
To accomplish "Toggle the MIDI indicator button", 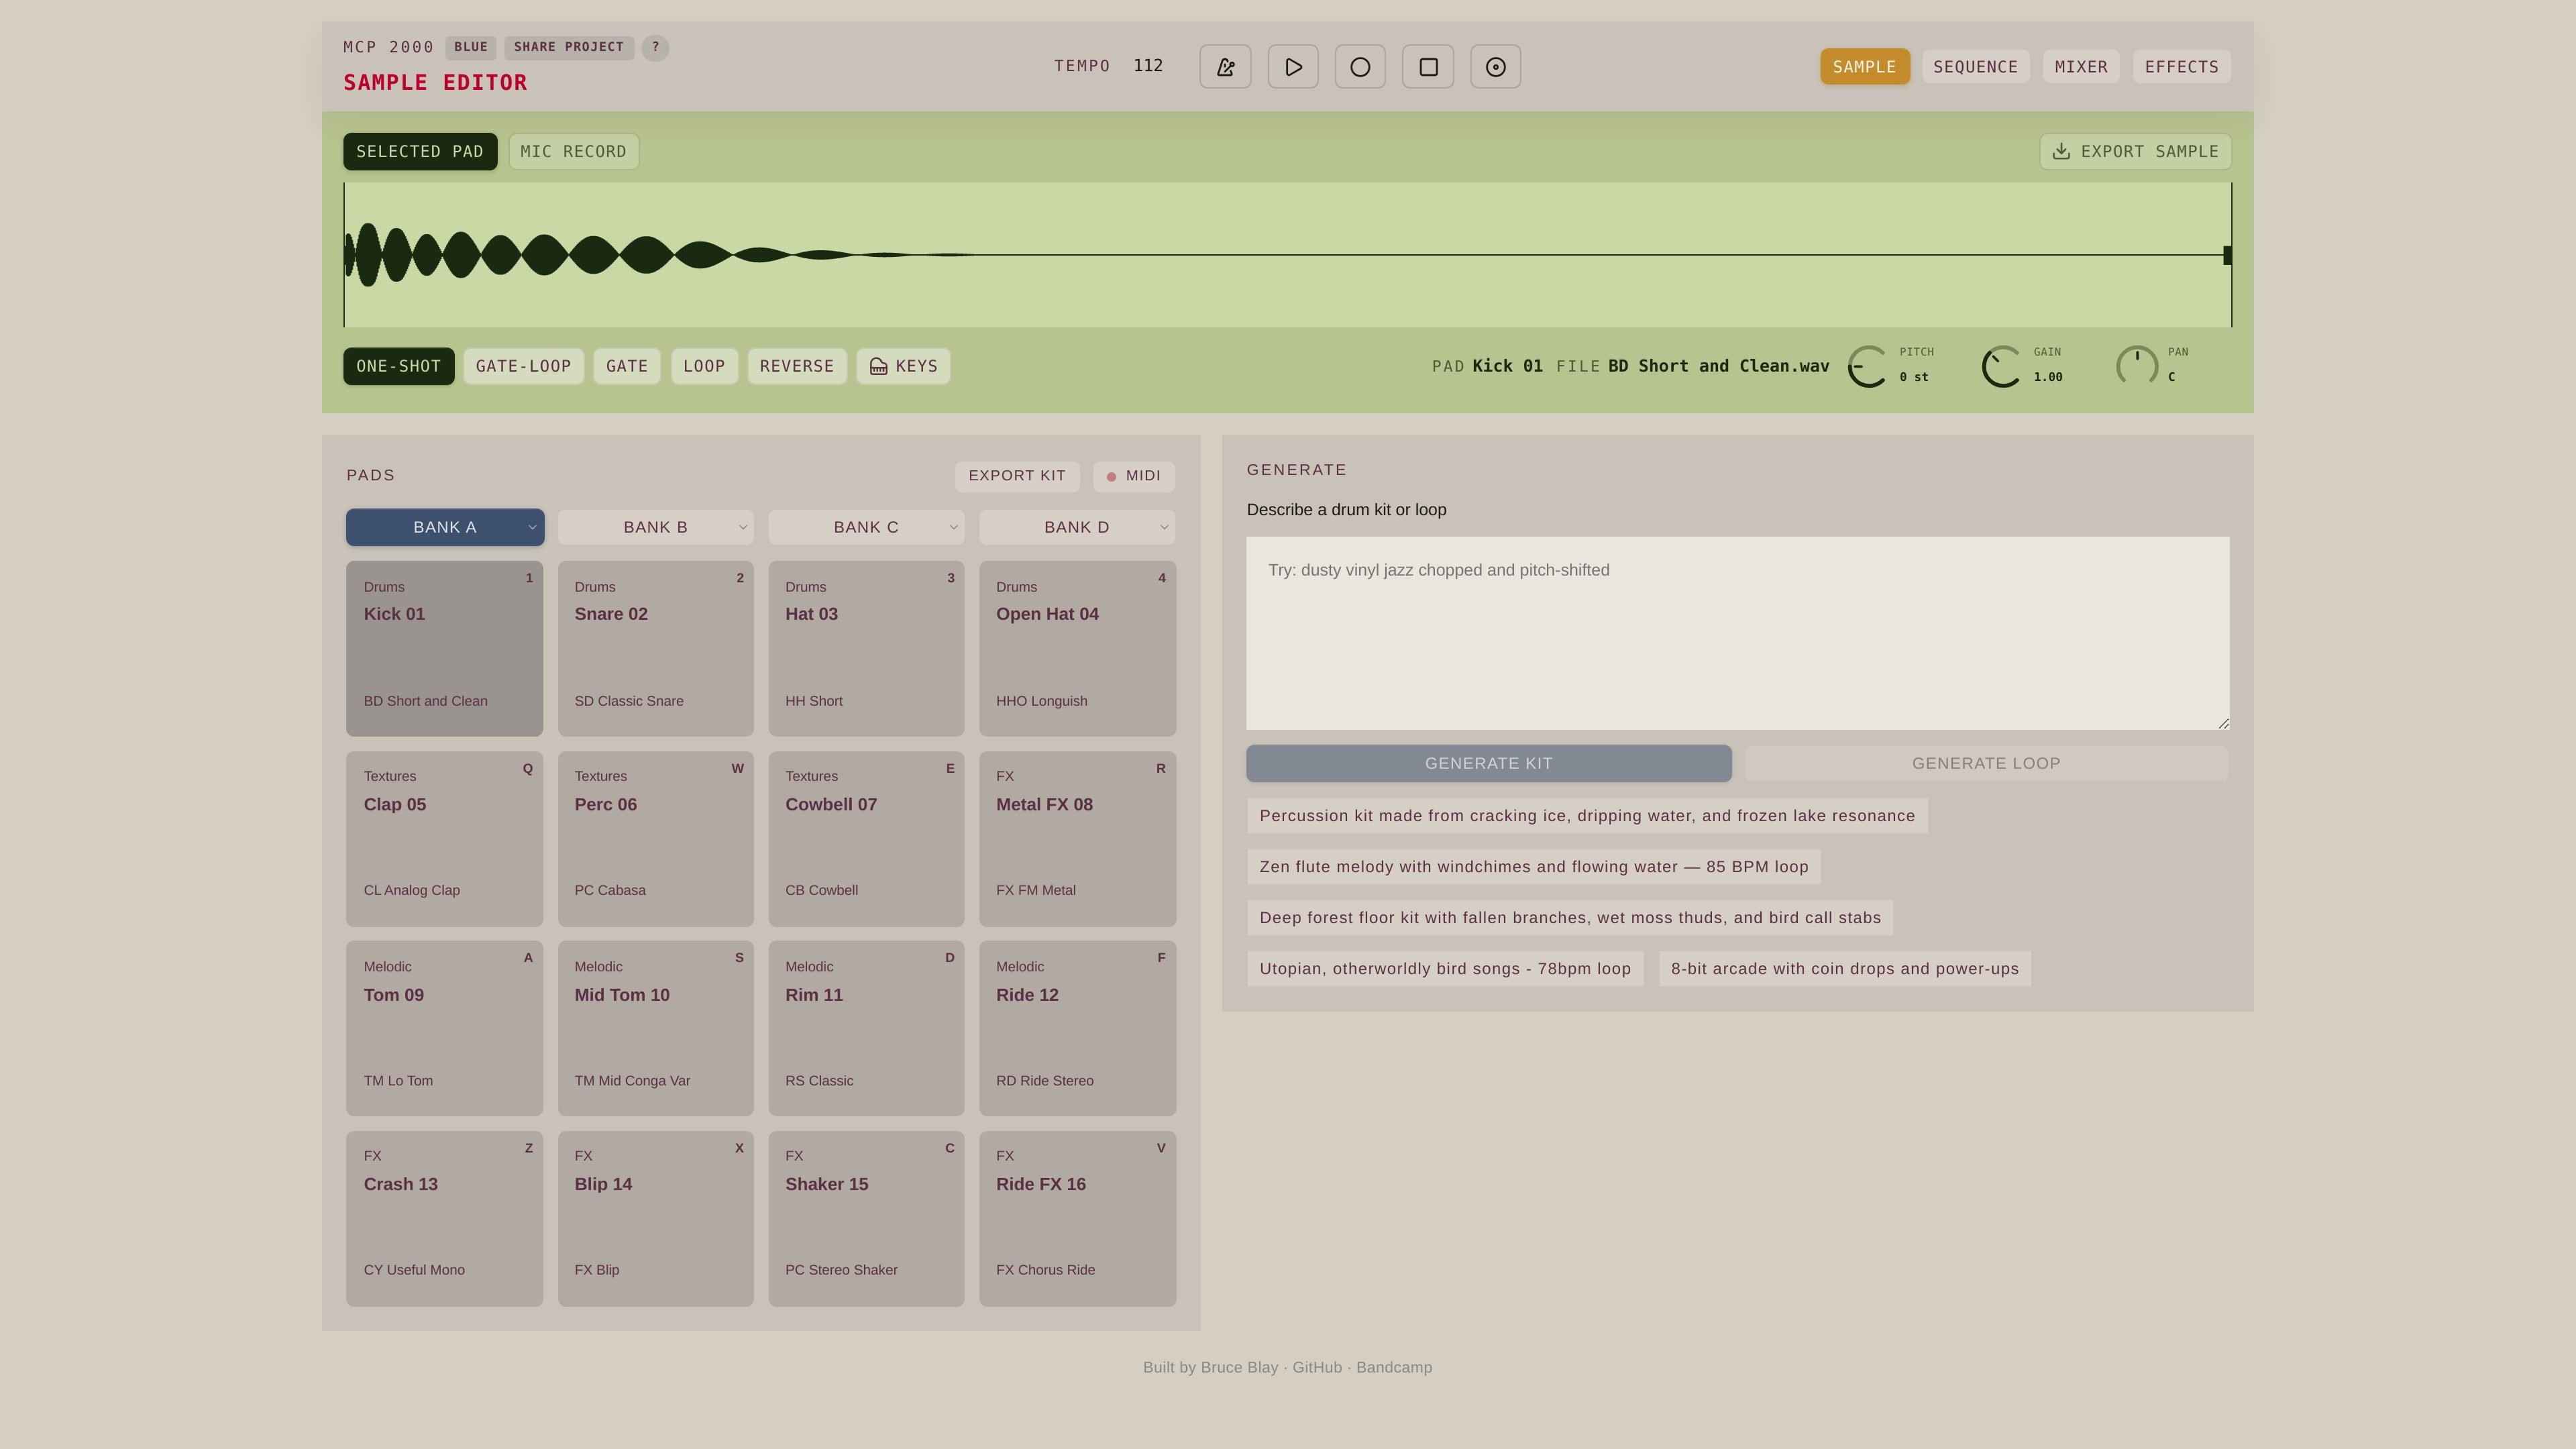I will 1134,476.
